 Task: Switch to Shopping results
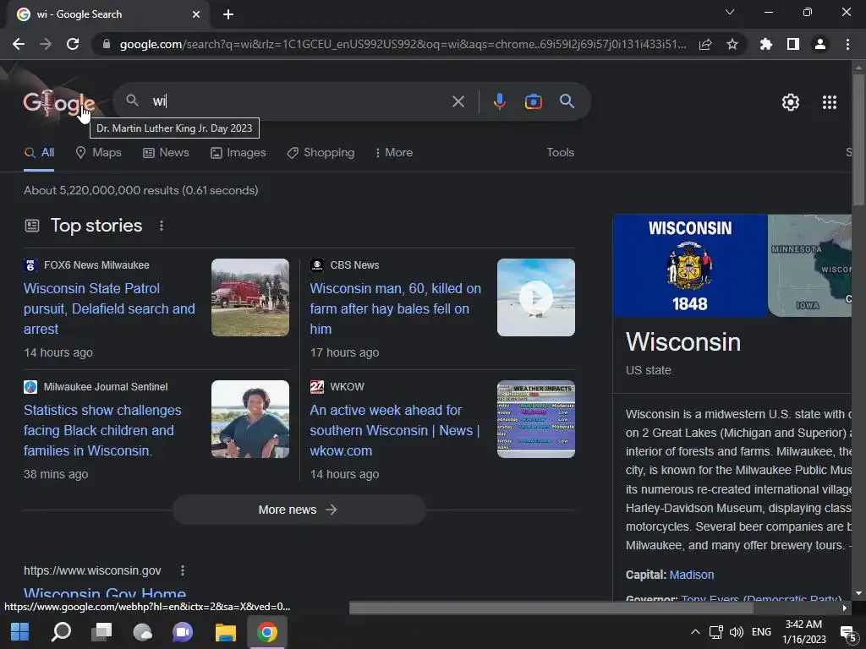pos(321,153)
